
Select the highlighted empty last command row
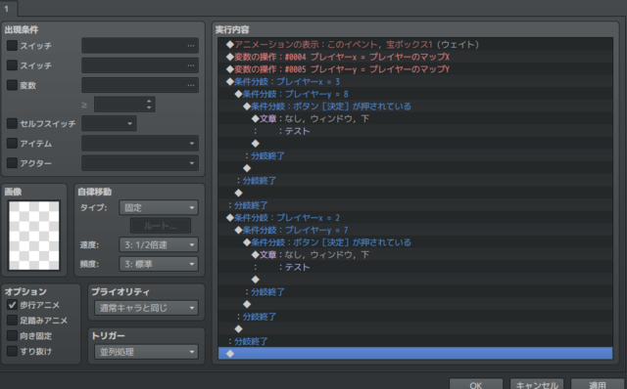point(415,353)
